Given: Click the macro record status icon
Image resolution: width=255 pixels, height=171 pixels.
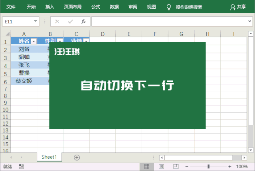Looking at the screenshot, I should click(21, 167).
